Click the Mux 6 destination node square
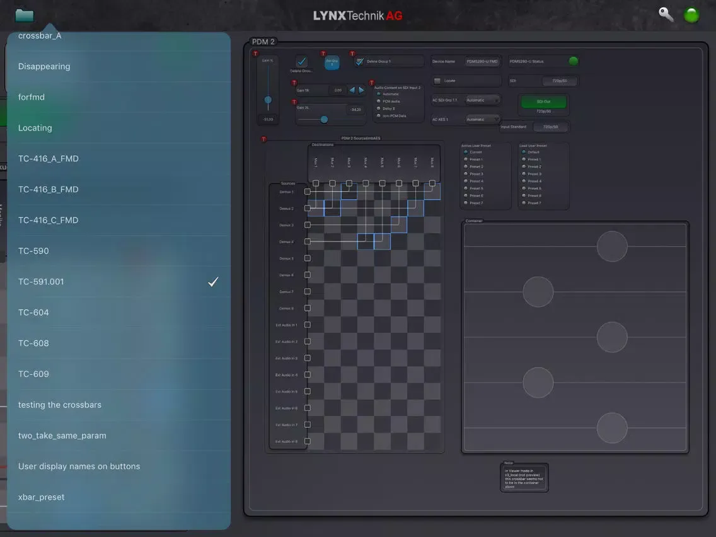This screenshot has width=716, height=537. tap(398, 183)
